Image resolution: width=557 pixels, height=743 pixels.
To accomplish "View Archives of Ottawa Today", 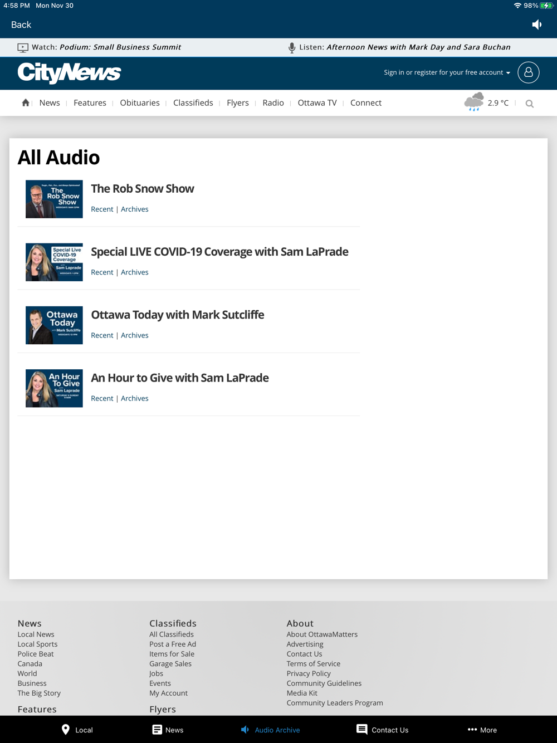I will [x=135, y=335].
